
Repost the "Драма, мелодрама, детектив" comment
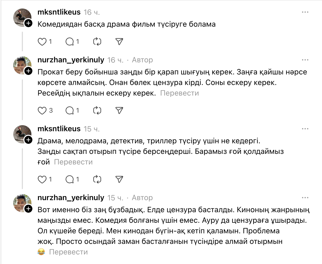pyautogui.click(x=97, y=179)
